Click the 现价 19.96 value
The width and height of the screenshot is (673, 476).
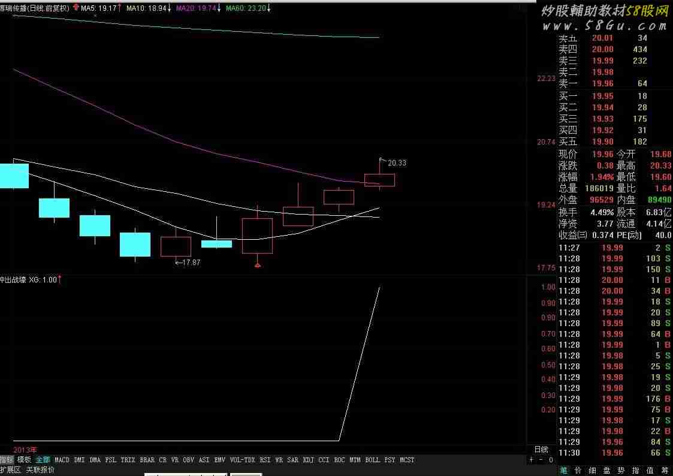[x=603, y=154]
